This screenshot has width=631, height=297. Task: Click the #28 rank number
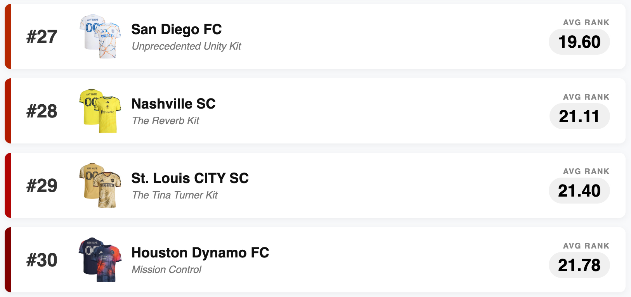tap(42, 111)
